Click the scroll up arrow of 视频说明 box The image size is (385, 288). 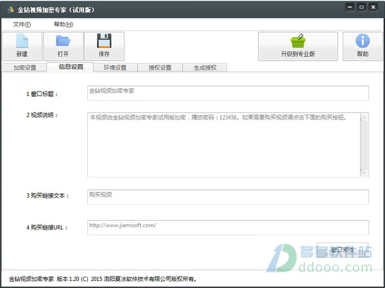364,117
